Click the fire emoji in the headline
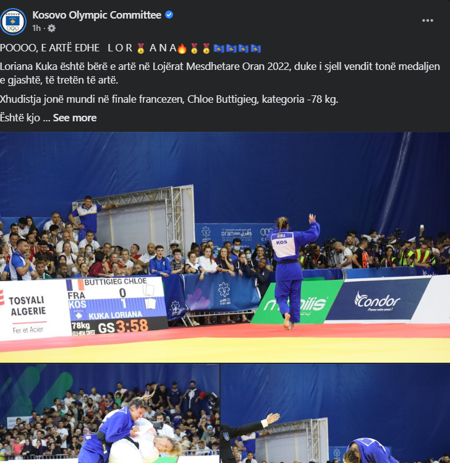450x463 pixels. pyautogui.click(x=182, y=48)
